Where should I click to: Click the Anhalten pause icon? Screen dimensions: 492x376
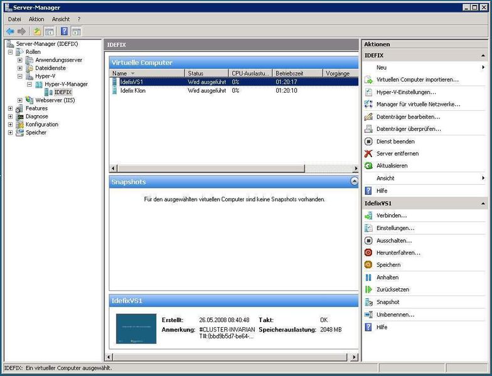[368, 277]
